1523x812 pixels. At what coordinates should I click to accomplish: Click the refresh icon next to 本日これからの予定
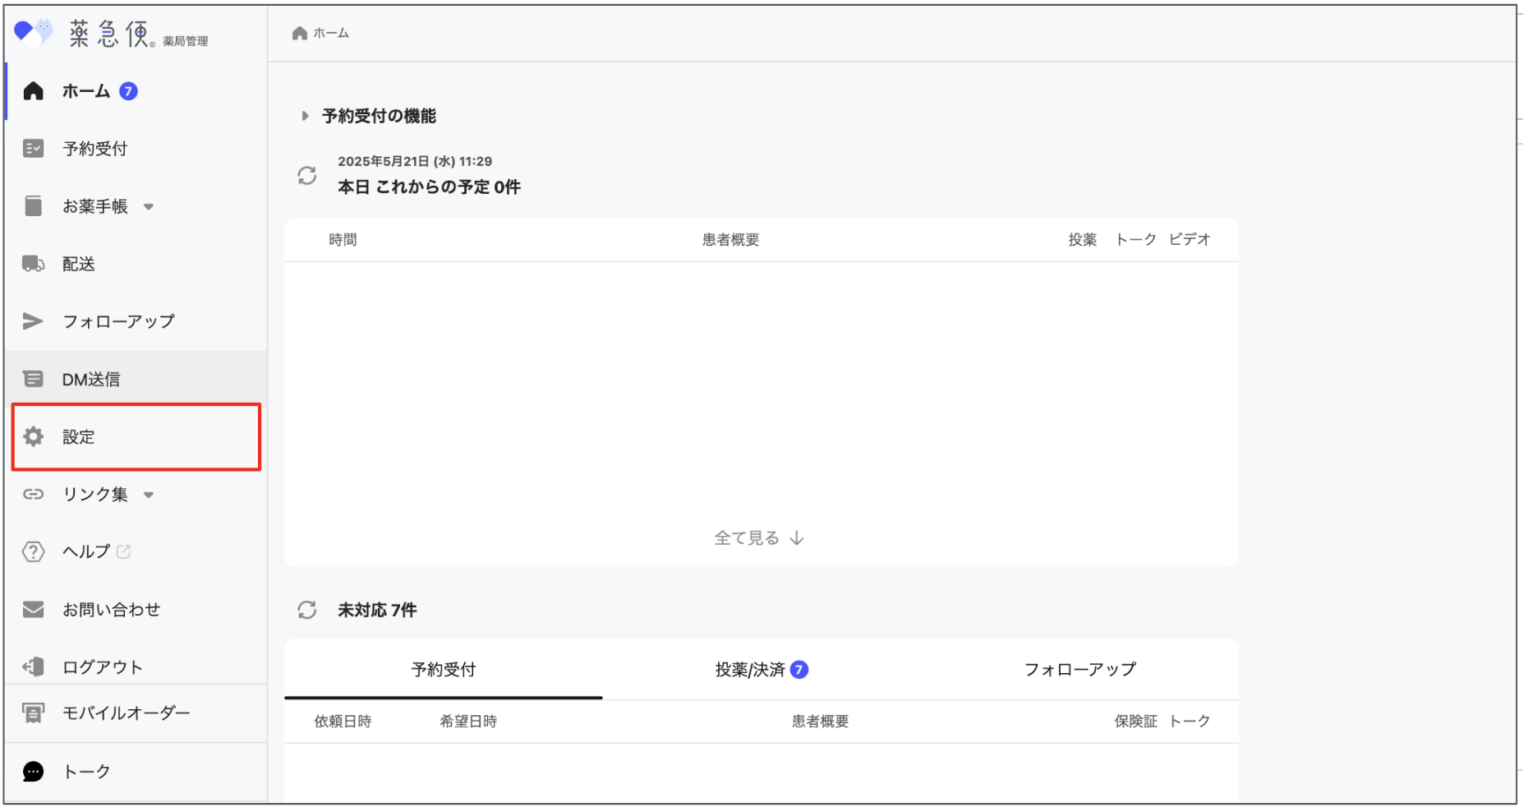[307, 175]
